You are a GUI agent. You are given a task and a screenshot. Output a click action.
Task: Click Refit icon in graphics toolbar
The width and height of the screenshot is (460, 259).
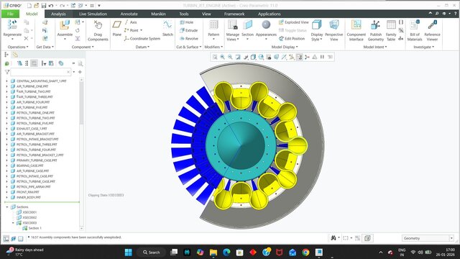(x=215, y=57)
